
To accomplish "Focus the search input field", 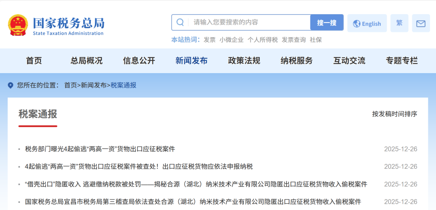I will tap(246, 23).
